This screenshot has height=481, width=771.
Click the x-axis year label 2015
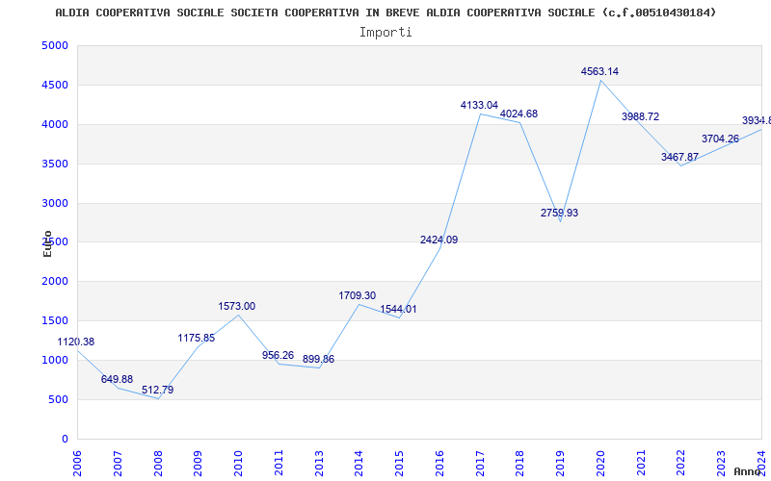[x=400, y=464]
